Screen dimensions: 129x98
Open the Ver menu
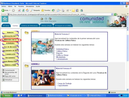click(15, 6)
